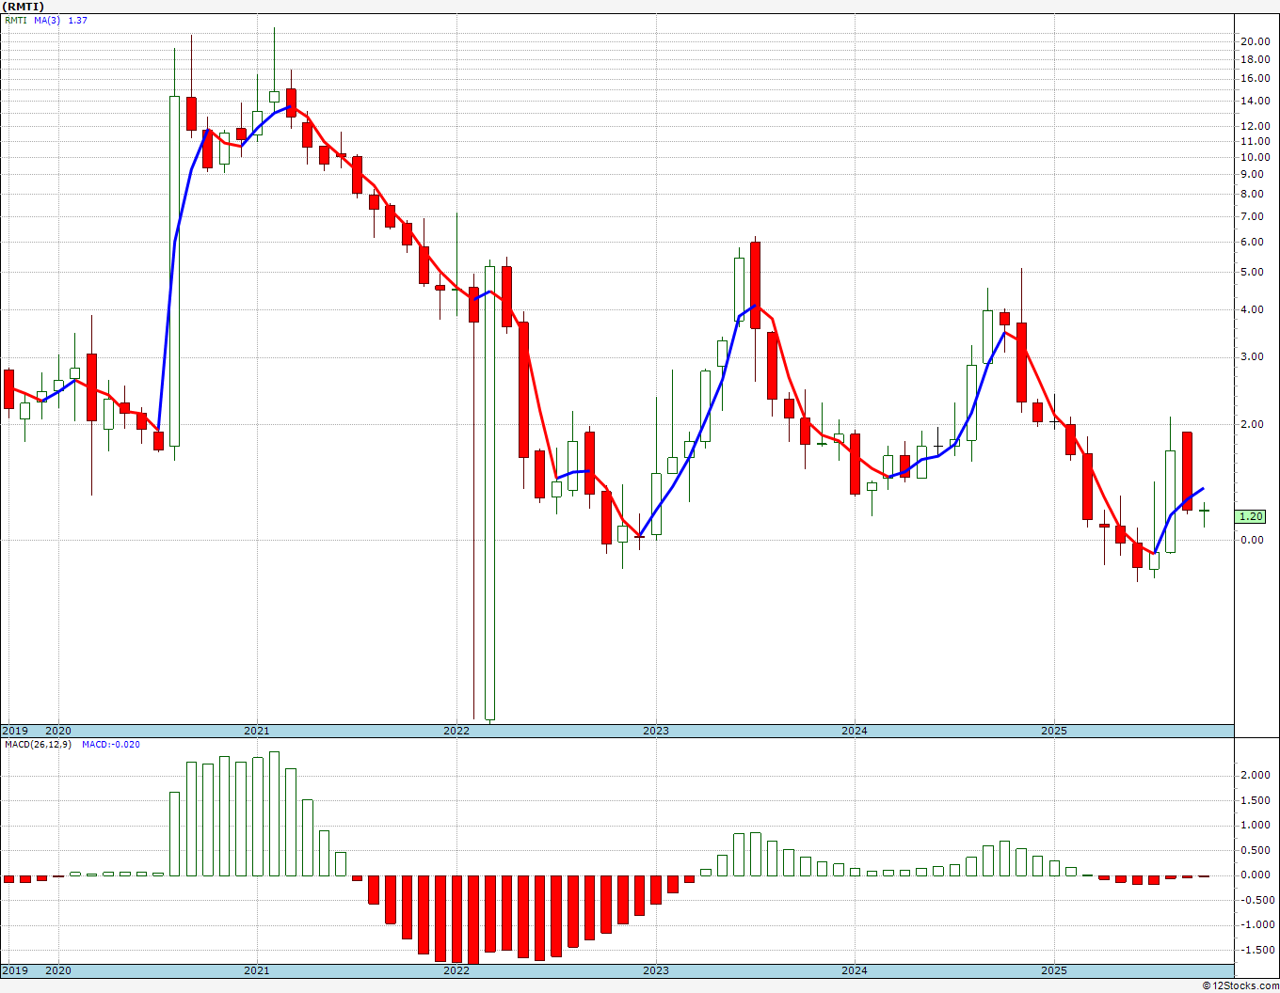Viewport: 1280px width, 993px height.
Task: Click "2025" on the MACD panel time axis
Action: coord(1054,970)
